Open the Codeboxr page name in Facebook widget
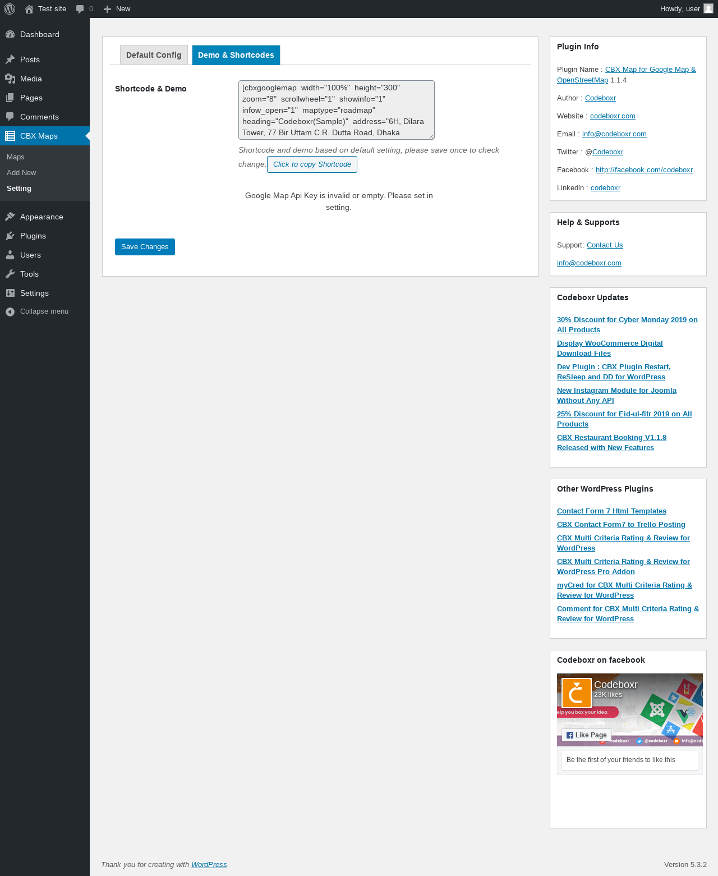The image size is (718, 876). point(616,685)
